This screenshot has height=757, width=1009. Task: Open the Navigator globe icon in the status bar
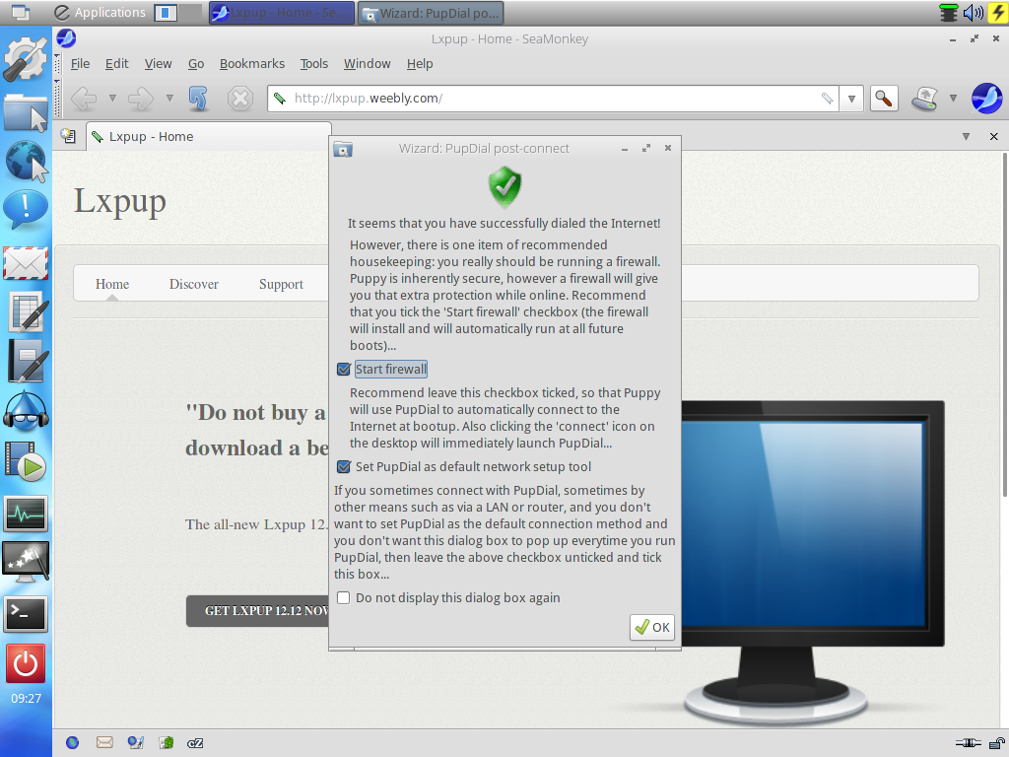tap(73, 743)
